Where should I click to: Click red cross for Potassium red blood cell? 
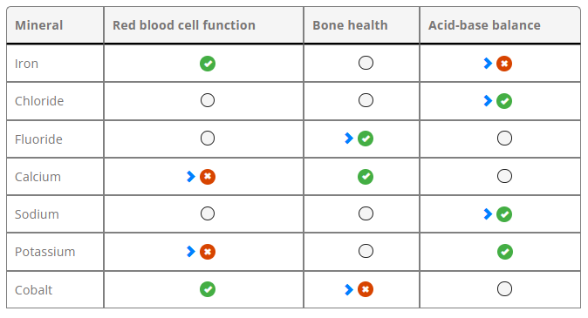pyautogui.click(x=208, y=251)
